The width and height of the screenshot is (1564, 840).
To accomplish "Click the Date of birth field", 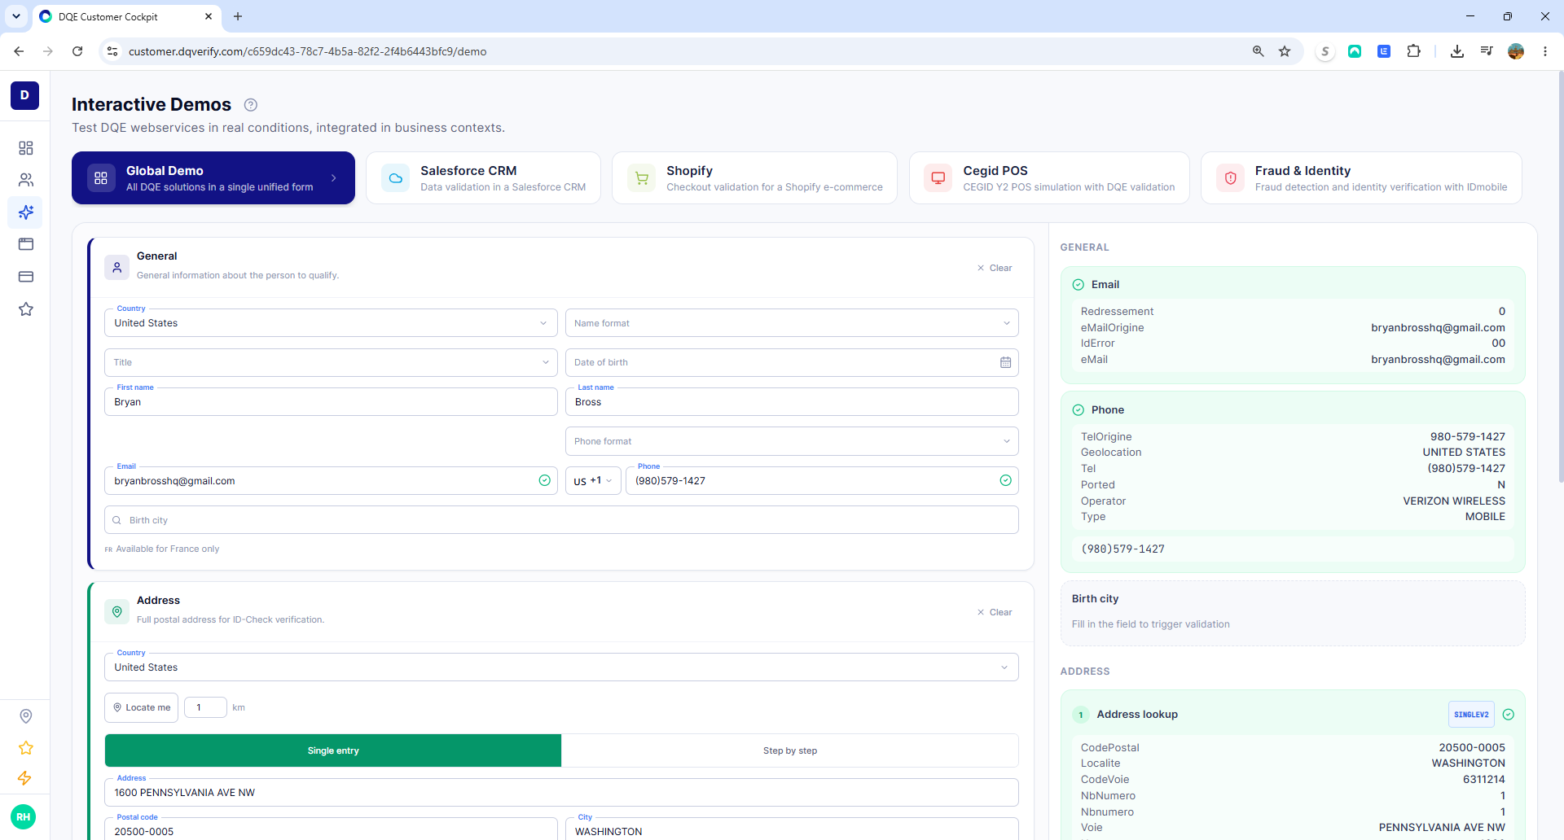I will tap(792, 363).
